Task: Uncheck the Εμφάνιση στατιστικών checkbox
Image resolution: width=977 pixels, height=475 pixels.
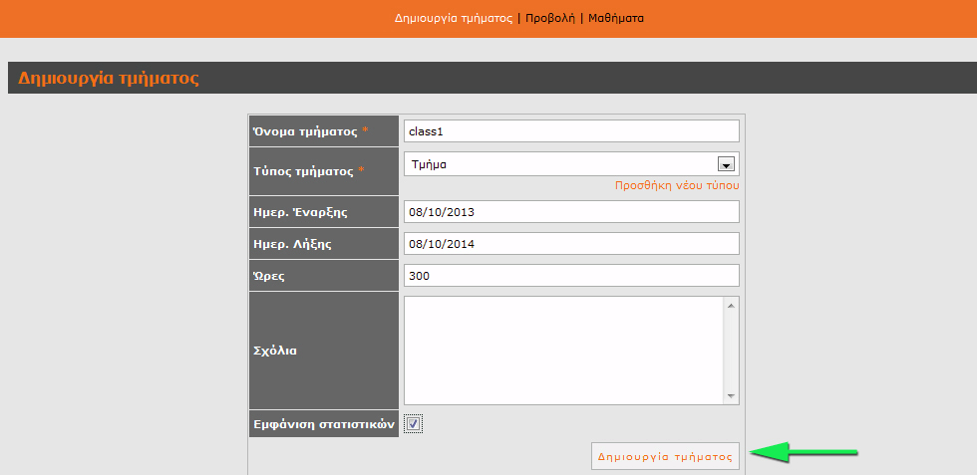Action: tap(413, 424)
